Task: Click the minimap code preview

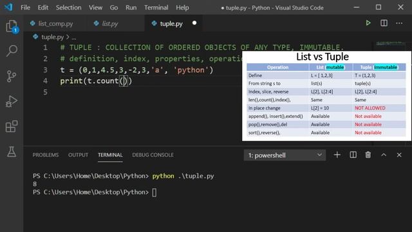Action: 391,44
